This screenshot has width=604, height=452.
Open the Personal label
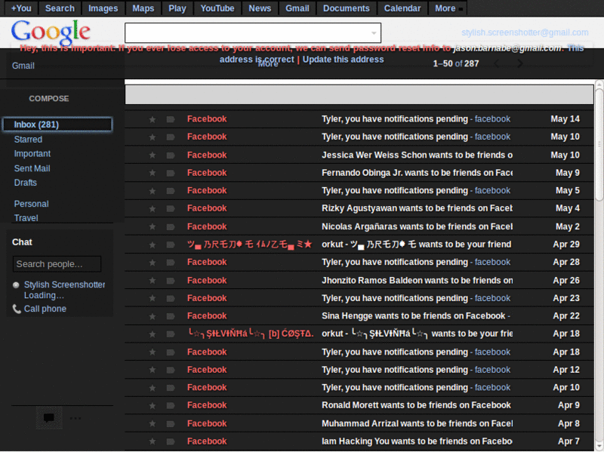(31, 204)
